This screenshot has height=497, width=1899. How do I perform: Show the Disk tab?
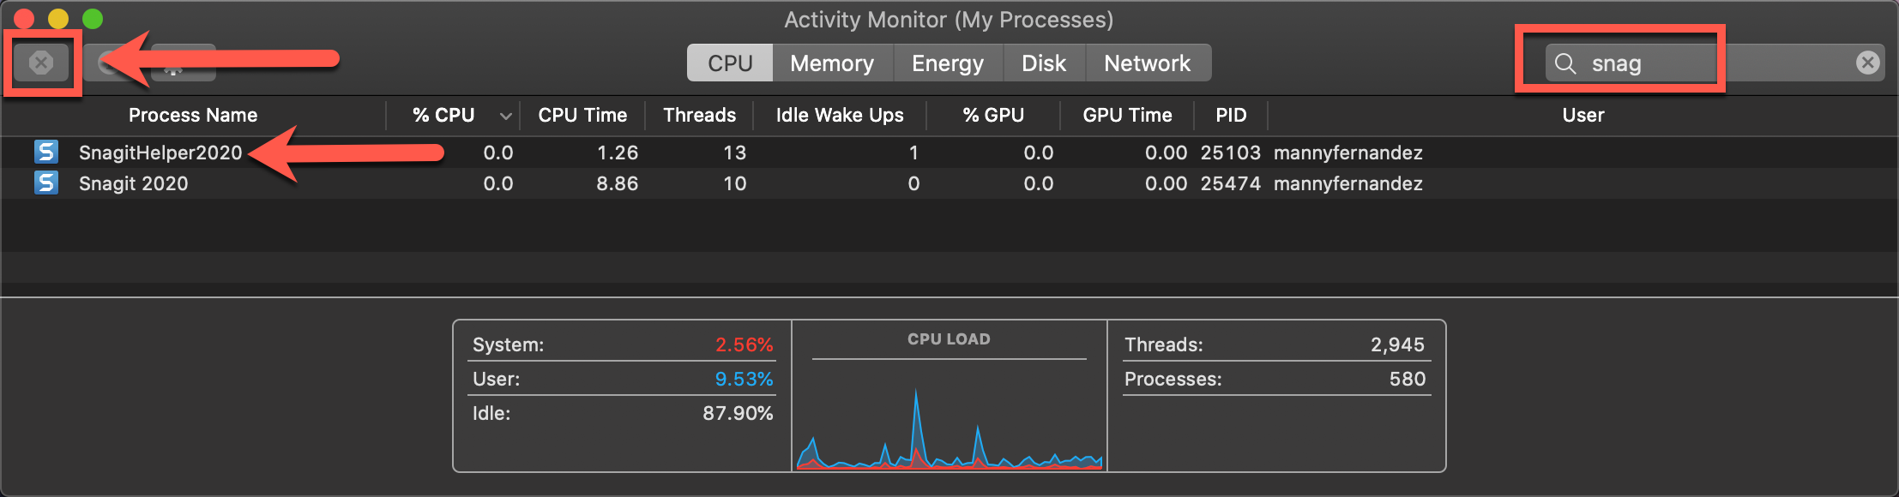pyautogui.click(x=1044, y=63)
